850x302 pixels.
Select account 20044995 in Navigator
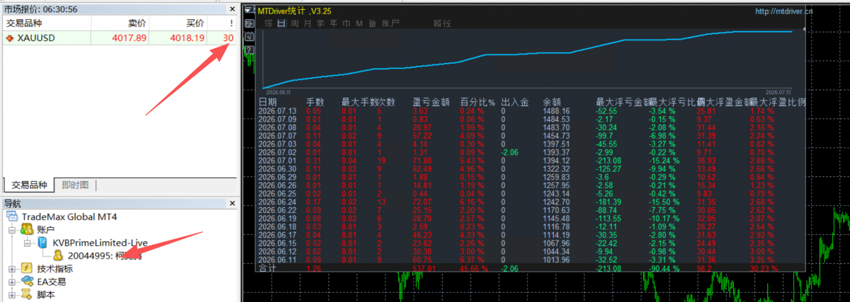(x=105, y=255)
